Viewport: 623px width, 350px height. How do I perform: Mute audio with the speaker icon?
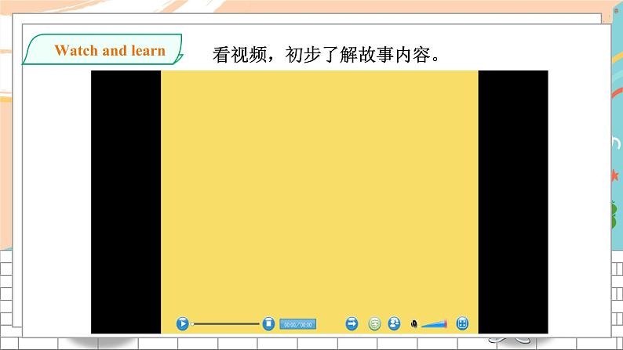[x=414, y=324]
